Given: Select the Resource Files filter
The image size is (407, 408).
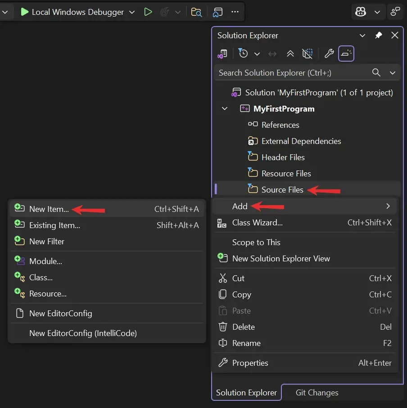Looking at the screenshot, I should point(286,173).
